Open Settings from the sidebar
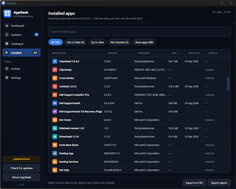 pyautogui.click(x=22, y=78)
